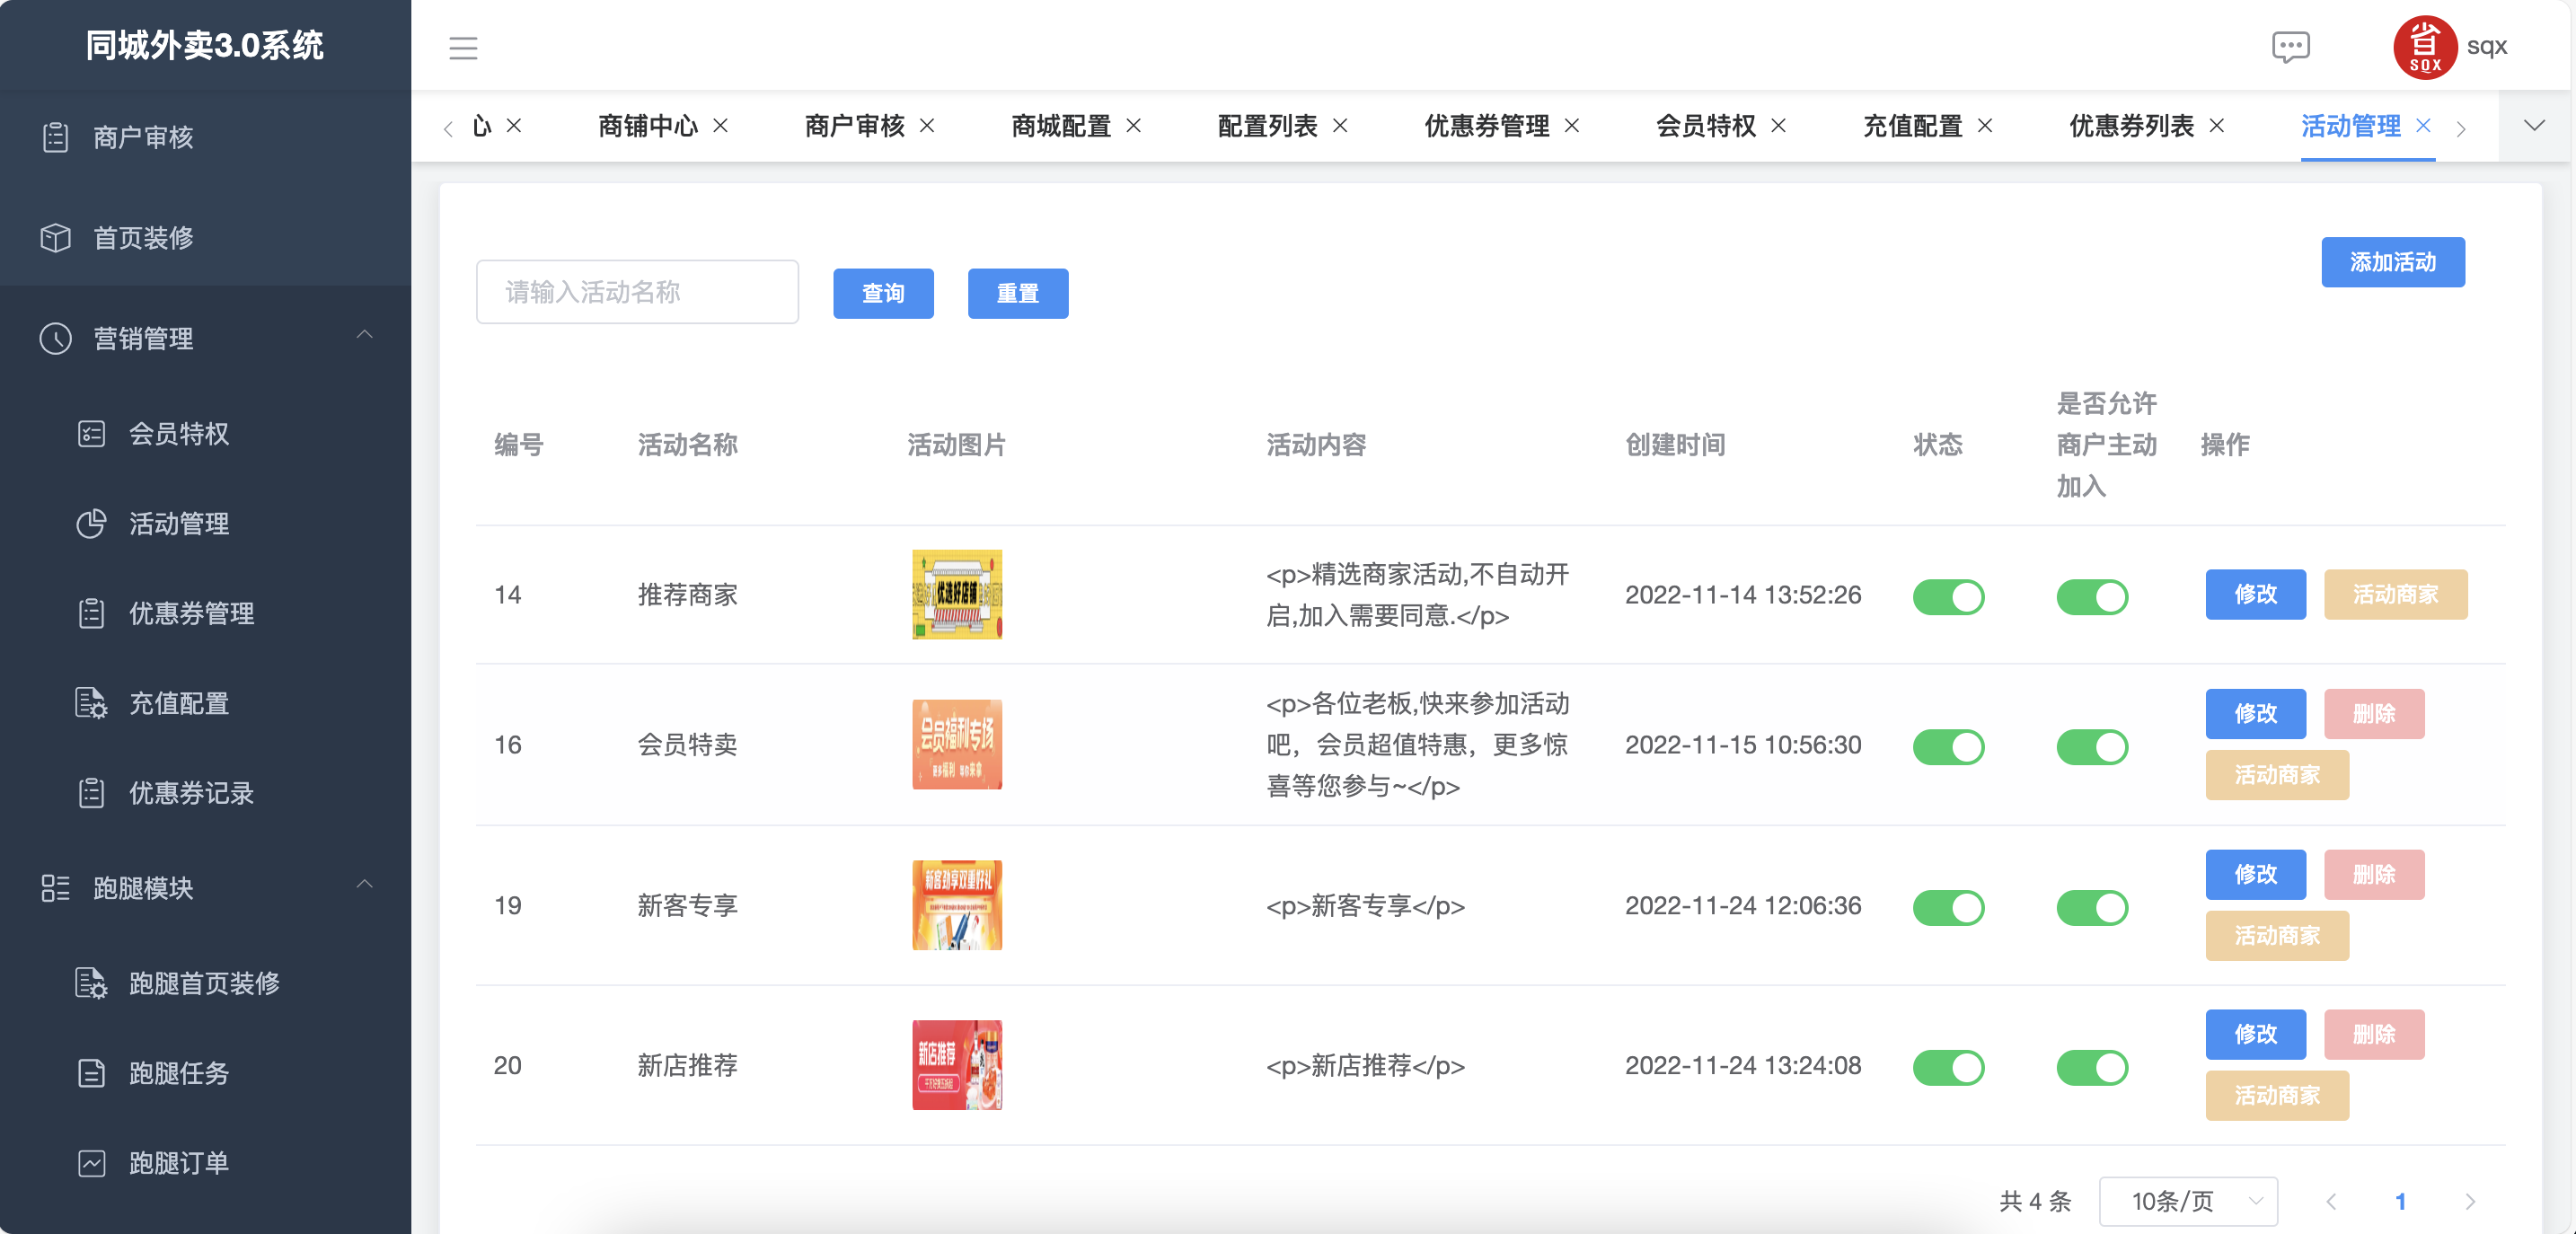Open the 会员特卖 activity thumbnail
Viewport: 2576px width, 1234px height.
click(x=957, y=745)
